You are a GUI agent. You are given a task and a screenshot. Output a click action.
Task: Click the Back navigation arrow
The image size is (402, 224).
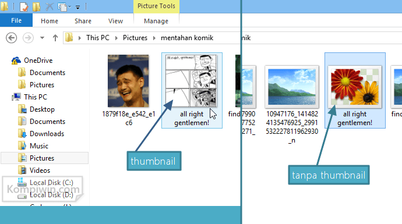tap(11, 38)
